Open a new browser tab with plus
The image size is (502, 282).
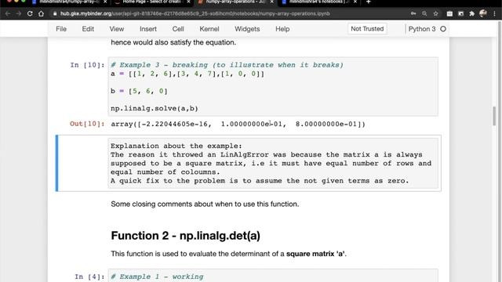[x=368, y=2]
